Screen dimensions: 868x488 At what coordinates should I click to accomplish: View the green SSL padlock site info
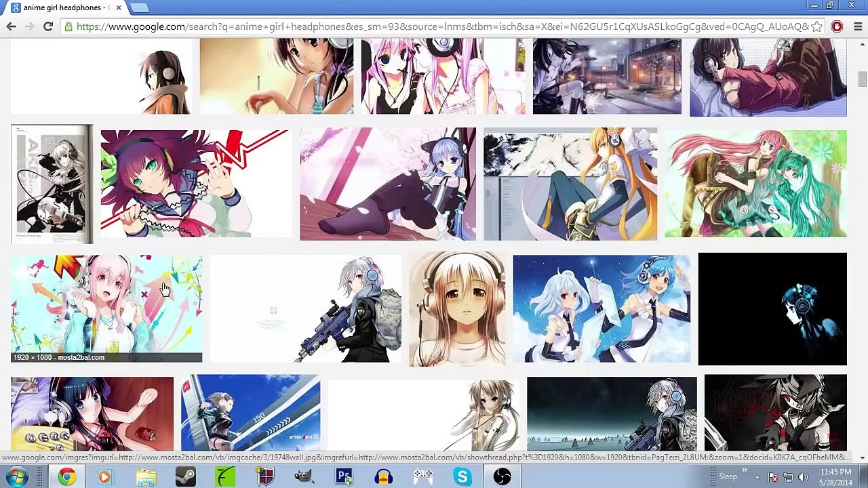pos(68,26)
